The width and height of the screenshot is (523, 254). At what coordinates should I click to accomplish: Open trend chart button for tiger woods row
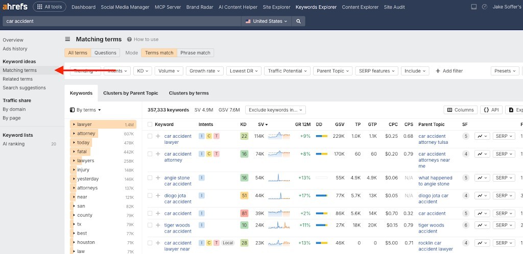pos(482,225)
